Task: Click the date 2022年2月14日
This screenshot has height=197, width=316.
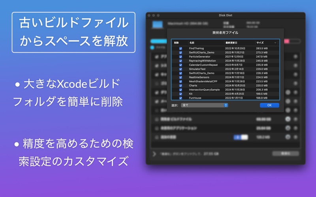Action: pyautogui.click(x=234, y=69)
